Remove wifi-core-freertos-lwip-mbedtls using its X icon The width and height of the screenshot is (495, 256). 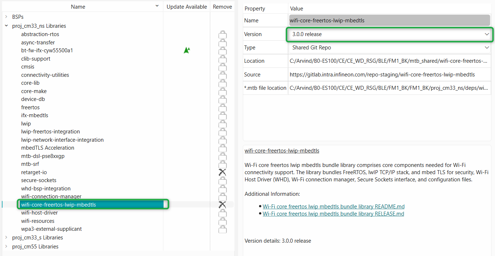coord(222,205)
